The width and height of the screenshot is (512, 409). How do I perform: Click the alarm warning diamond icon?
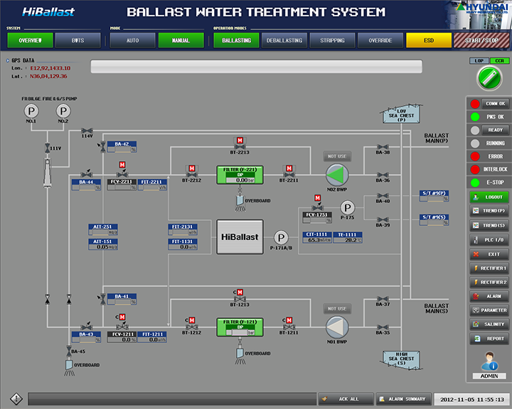pyautogui.click(x=16, y=398)
